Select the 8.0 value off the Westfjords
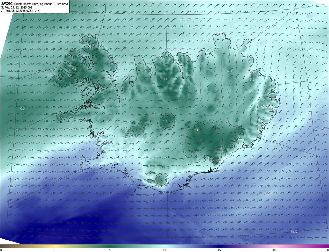 point(50,75)
